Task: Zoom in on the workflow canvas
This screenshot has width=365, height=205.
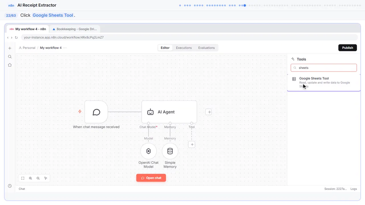Action: pyautogui.click(x=31, y=178)
